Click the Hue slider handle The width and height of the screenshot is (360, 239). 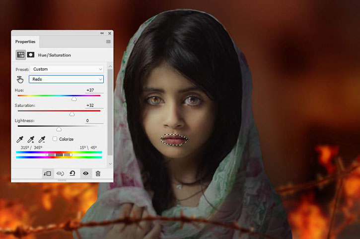tap(74, 99)
